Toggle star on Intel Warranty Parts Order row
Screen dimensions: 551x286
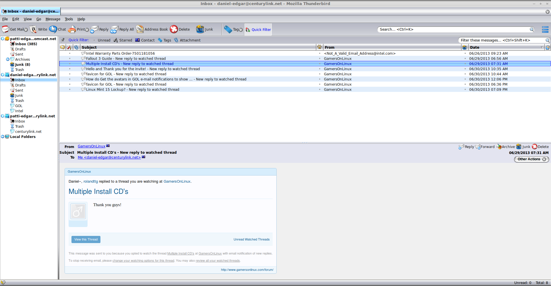point(69,54)
